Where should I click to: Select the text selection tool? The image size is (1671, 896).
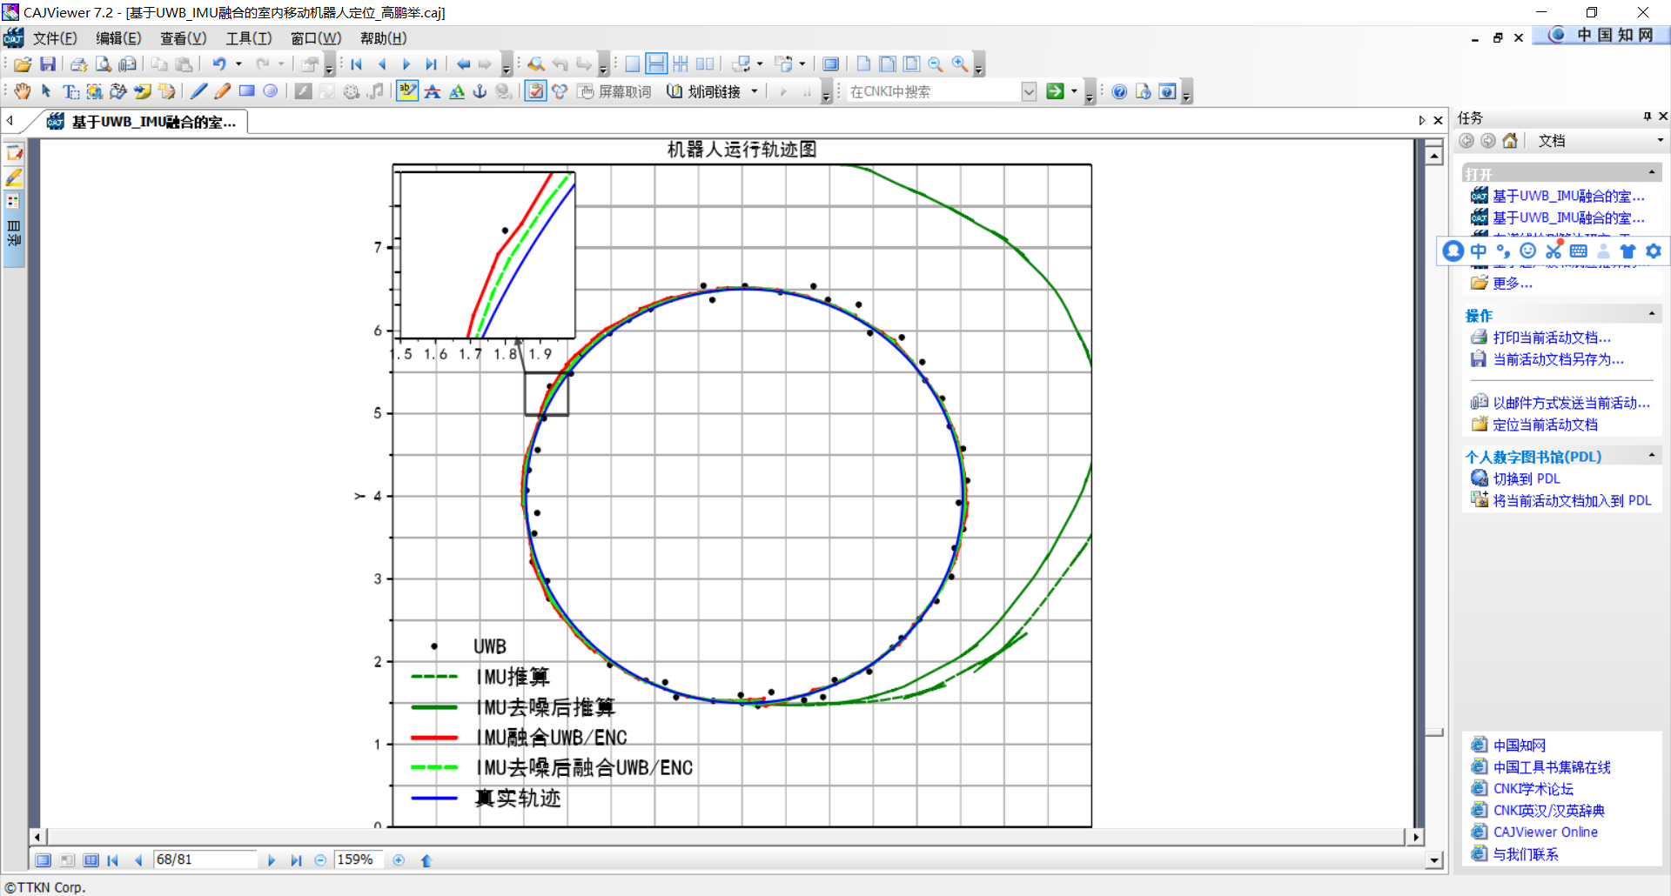click(70, 90)
